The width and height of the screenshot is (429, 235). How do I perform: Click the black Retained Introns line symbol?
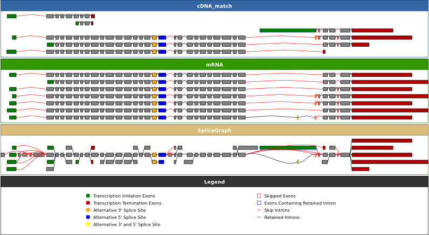(259, 217)
